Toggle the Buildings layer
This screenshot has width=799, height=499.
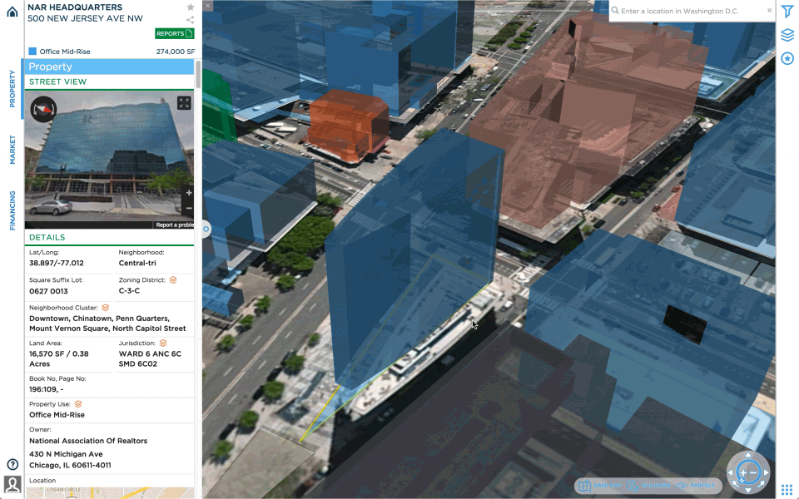coord(648,485)
